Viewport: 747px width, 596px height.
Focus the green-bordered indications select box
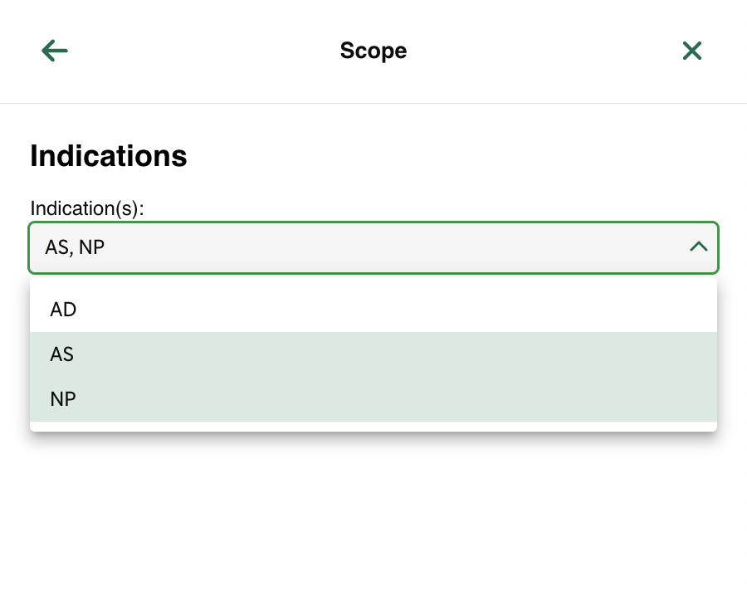pyautogui.click(x=373, y=247)
